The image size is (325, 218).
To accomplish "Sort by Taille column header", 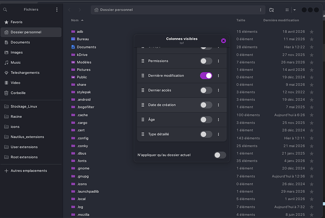I will (241, 20).
